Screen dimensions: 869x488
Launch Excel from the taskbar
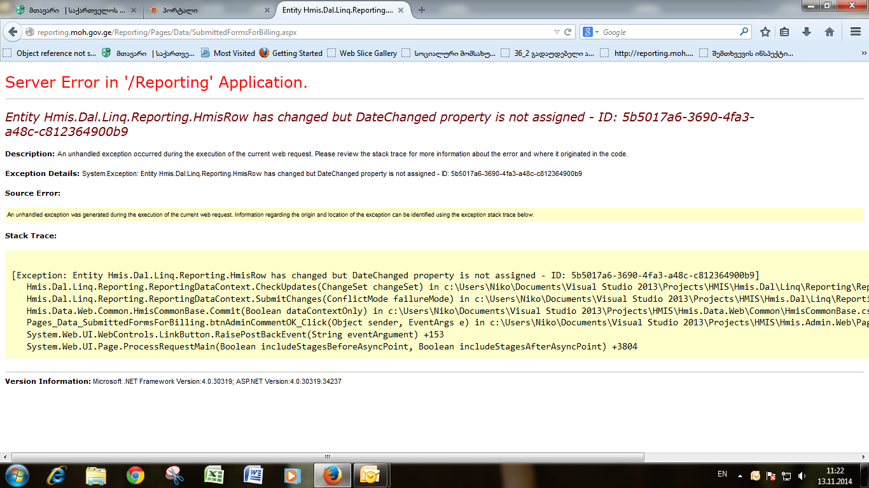[213, 475]
